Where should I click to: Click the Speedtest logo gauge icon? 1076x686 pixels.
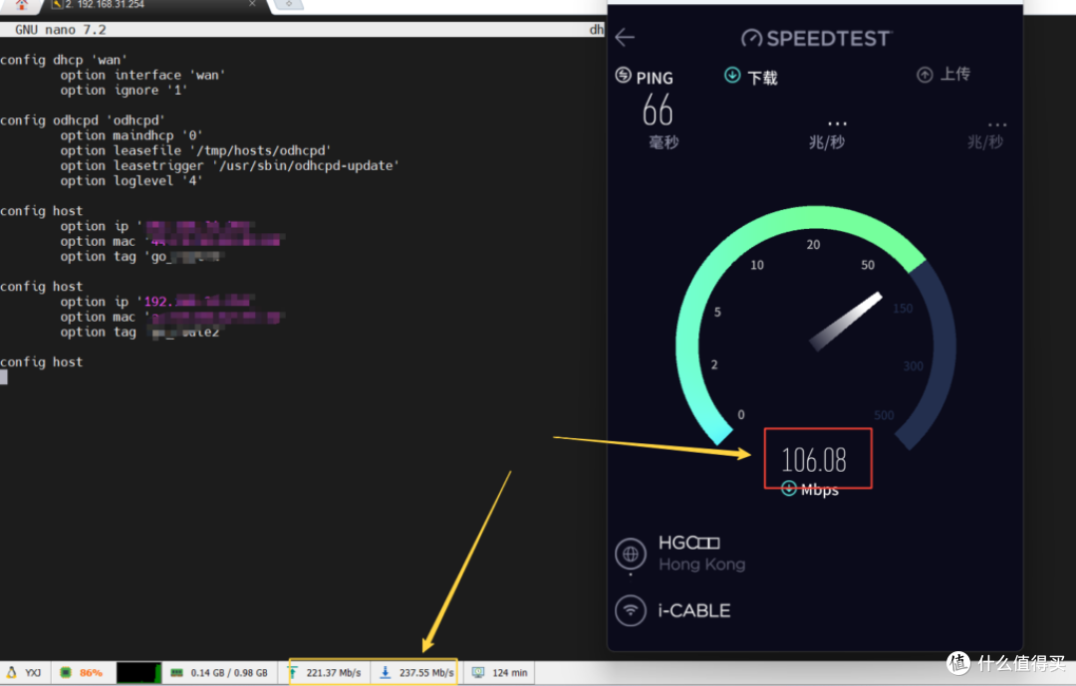[751, 39]
